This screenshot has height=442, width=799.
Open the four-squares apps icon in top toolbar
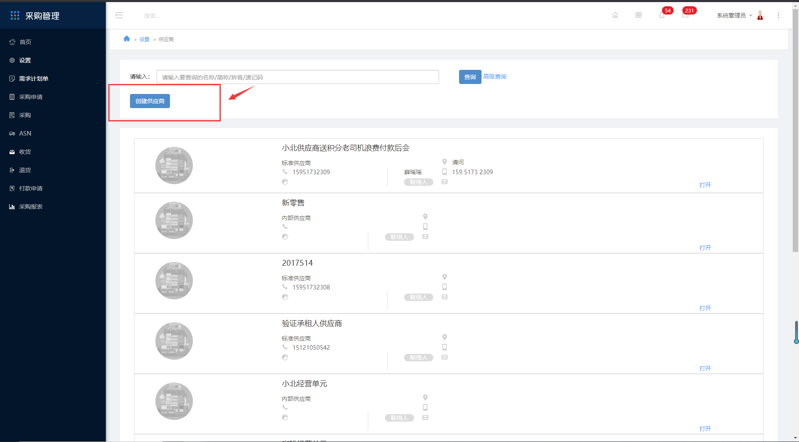point(639,15)
